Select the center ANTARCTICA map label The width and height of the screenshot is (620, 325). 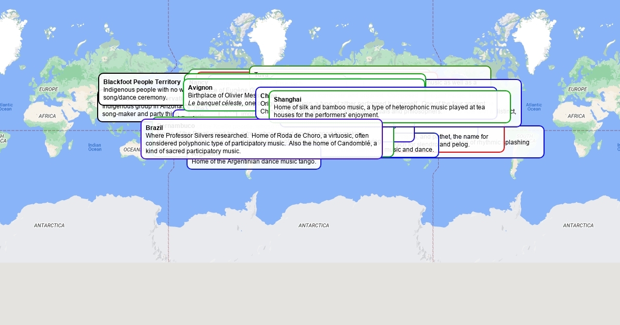(314, 225)
